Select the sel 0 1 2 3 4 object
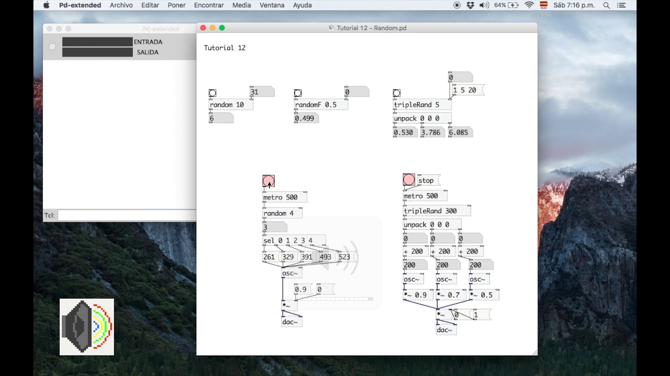This screenshot has height=376, width=670. click(x=294, y=241)
